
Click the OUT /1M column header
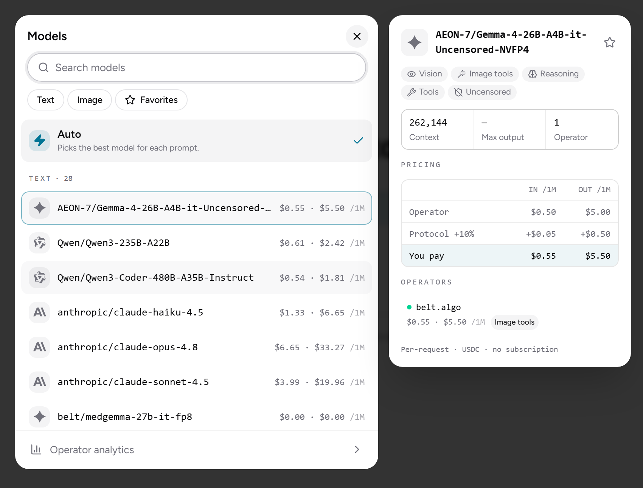pos(594,190)
